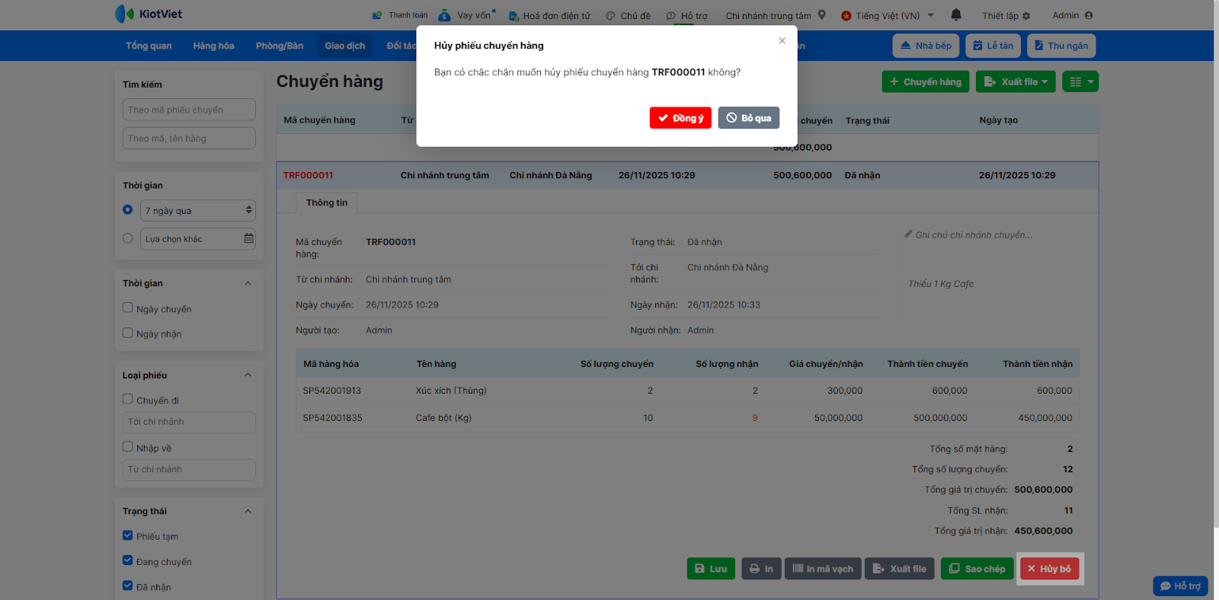Focus Tới chi nhánh field
This screenshot has width=1219, height=600.
click(x=189, y=423)
